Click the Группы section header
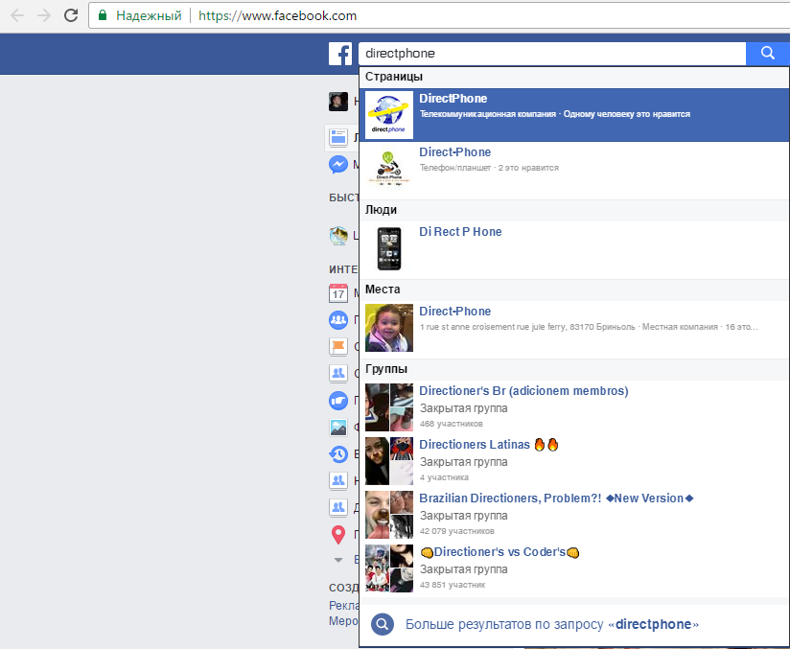The width and height of the screenshot is (790, 649). pyautogui.click(x=386, y=369)
